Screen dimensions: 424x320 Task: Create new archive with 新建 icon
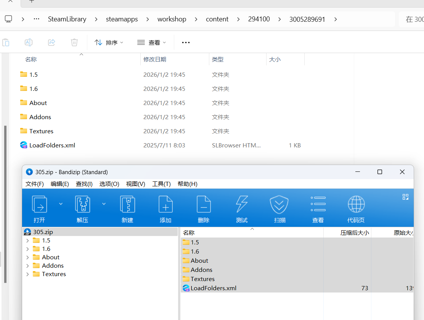[x=127, y=205]
